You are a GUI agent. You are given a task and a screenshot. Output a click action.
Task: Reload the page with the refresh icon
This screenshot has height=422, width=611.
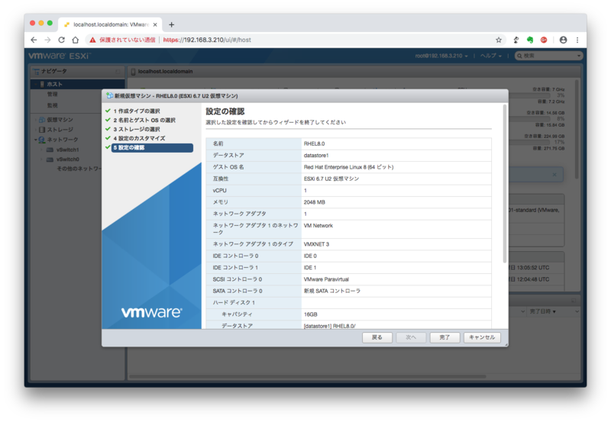62,40
